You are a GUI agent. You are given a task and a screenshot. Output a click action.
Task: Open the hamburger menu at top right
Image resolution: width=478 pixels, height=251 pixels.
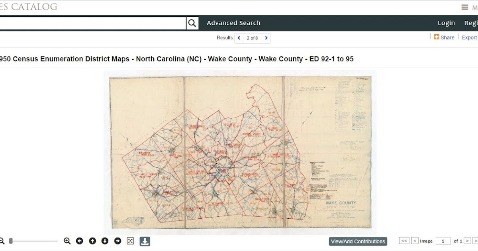click(464, 7)
